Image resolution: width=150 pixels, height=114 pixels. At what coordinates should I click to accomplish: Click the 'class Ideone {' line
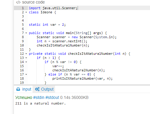[x=42, y=12]
